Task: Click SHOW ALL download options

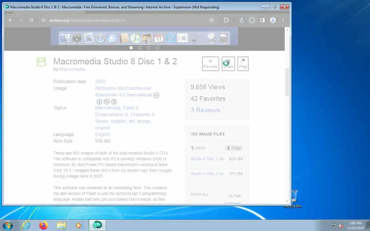Action: coord(199,194)
